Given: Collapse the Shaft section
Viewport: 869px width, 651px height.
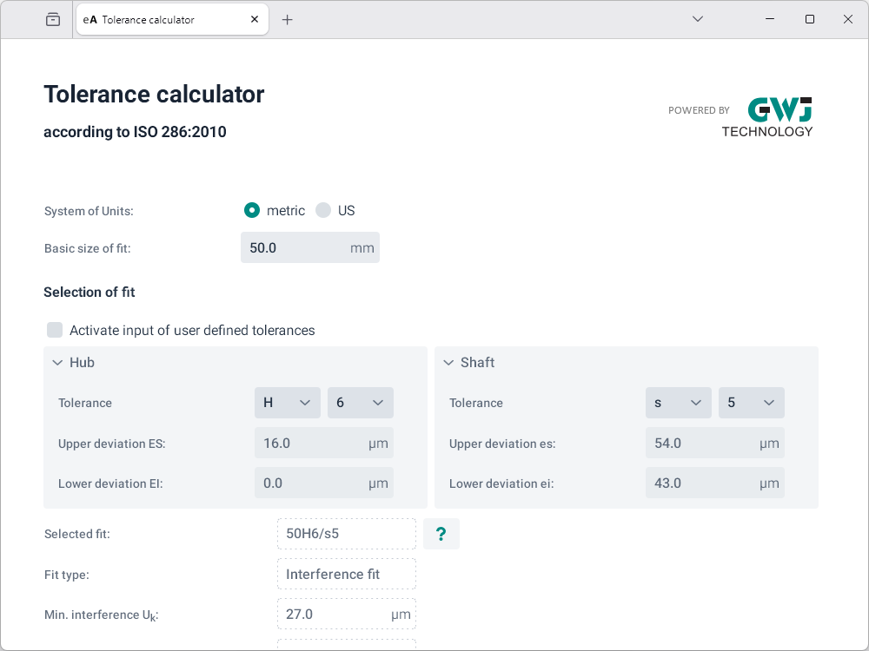Looking at the screenshot, I should click(449, 363).
